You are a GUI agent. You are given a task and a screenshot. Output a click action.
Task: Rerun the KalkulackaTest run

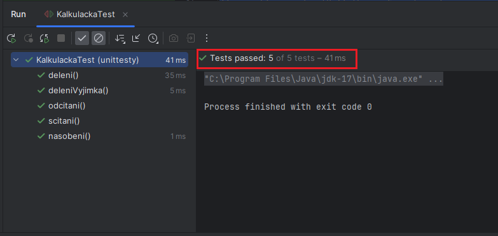[x=11, y=39]
